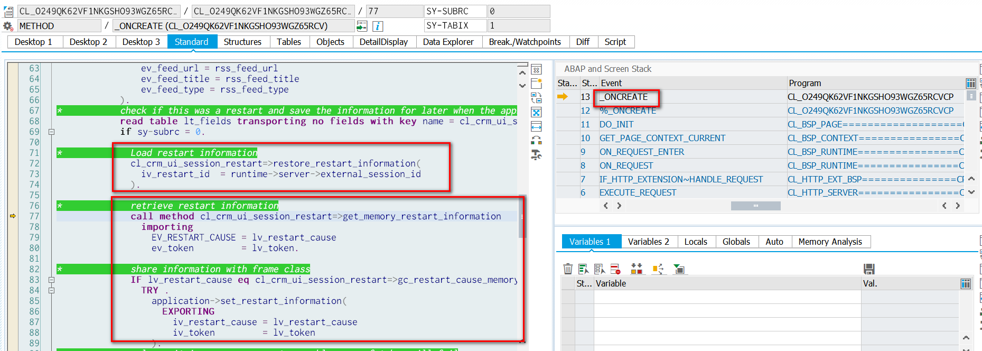Collapse the IF block at line 83
This screenshot has width=982, height=351.
click(x=51, y=280)
